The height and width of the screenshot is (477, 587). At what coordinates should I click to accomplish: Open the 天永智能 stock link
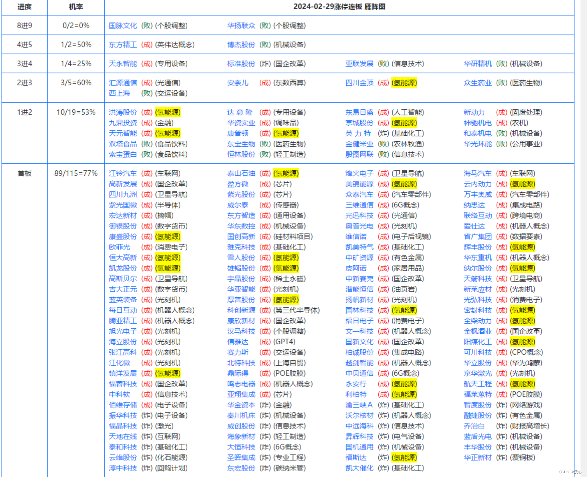coord(123,64)
